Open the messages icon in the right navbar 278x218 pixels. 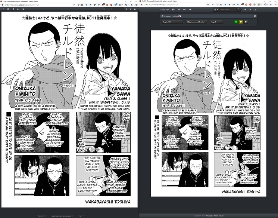point(245,9)
